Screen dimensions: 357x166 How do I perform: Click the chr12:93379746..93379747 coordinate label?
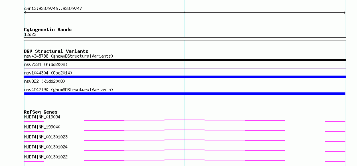[x=53, y=9]
